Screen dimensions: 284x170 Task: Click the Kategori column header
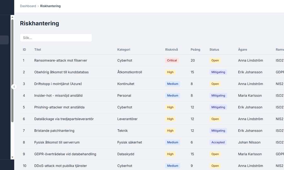click(x=124, y=49)
